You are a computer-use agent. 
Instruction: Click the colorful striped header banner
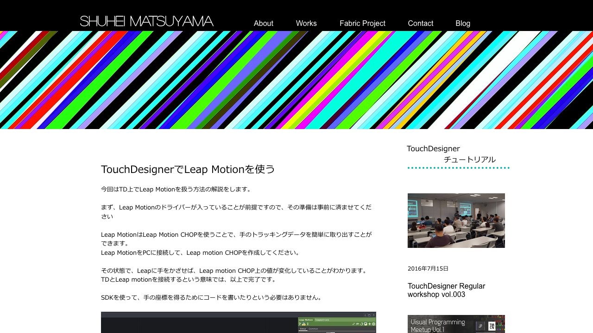point(296,80)
